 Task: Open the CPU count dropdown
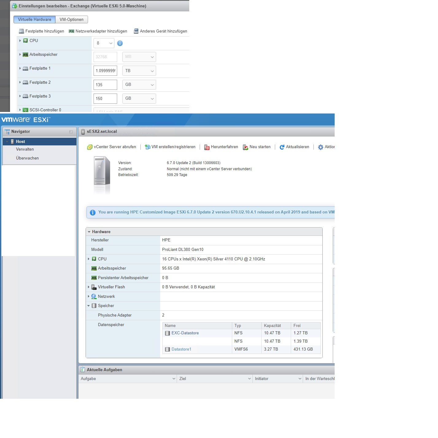pyautogui.click(x=104, y=43)
